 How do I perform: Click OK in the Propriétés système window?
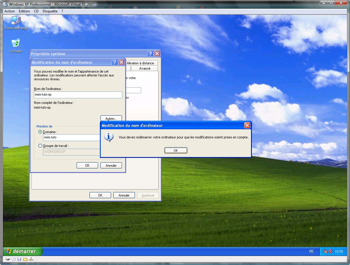[x=100, y=195]
